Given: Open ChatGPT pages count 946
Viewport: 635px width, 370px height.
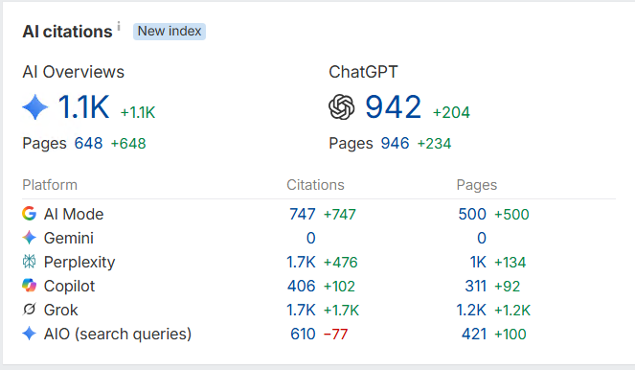Looking at the screenshot, I should pos(395,144).
